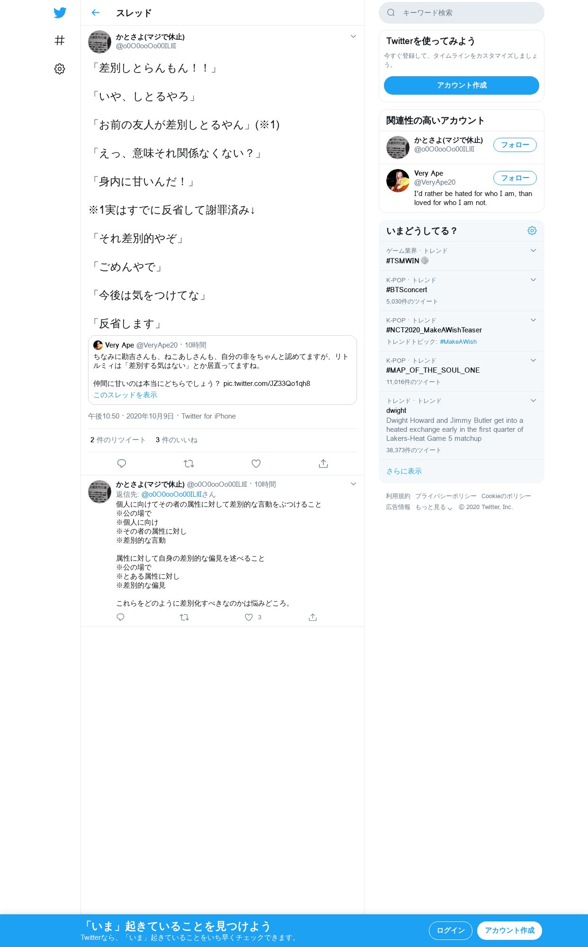Viewport: 588px width, 947px height.
Task: Open the settings gear in left sidebar
Action: pos(60,69)
